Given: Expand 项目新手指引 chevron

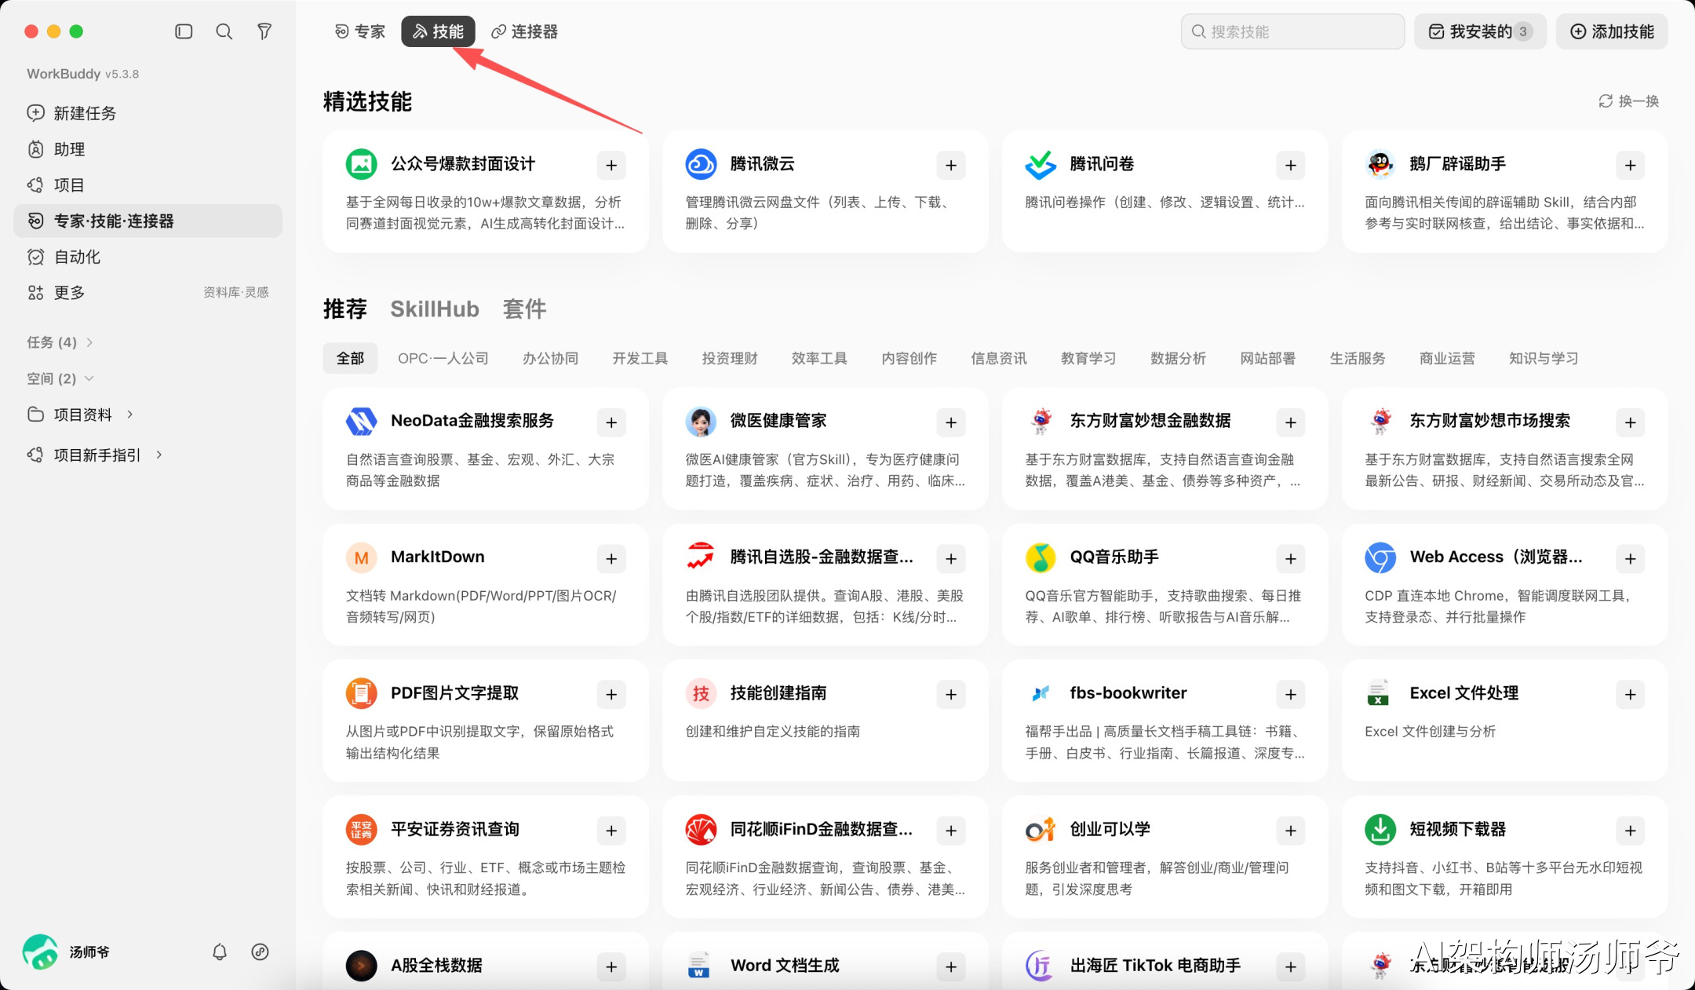Looking at the screenshot, I should (159, 455).
